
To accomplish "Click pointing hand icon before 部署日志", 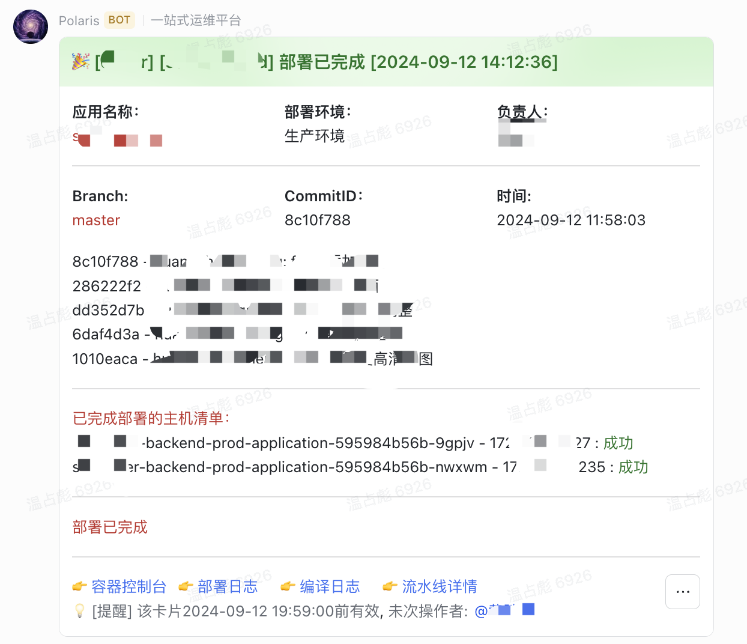I will [x=186, y=586].
